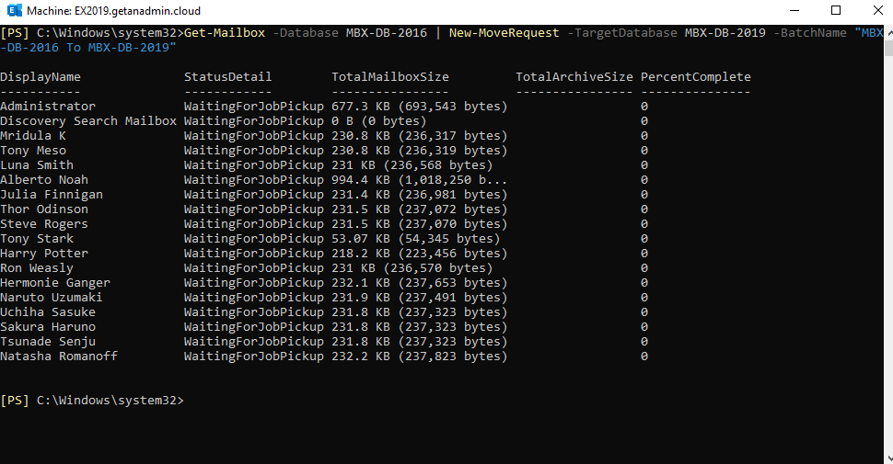Click the 'Steve Rogers' display name

click(x=44, y=224)
